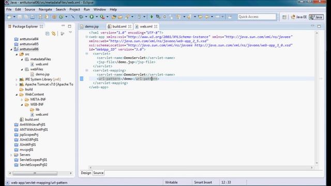Open the Run menu
331x186 pixels.
click(86, 9)
